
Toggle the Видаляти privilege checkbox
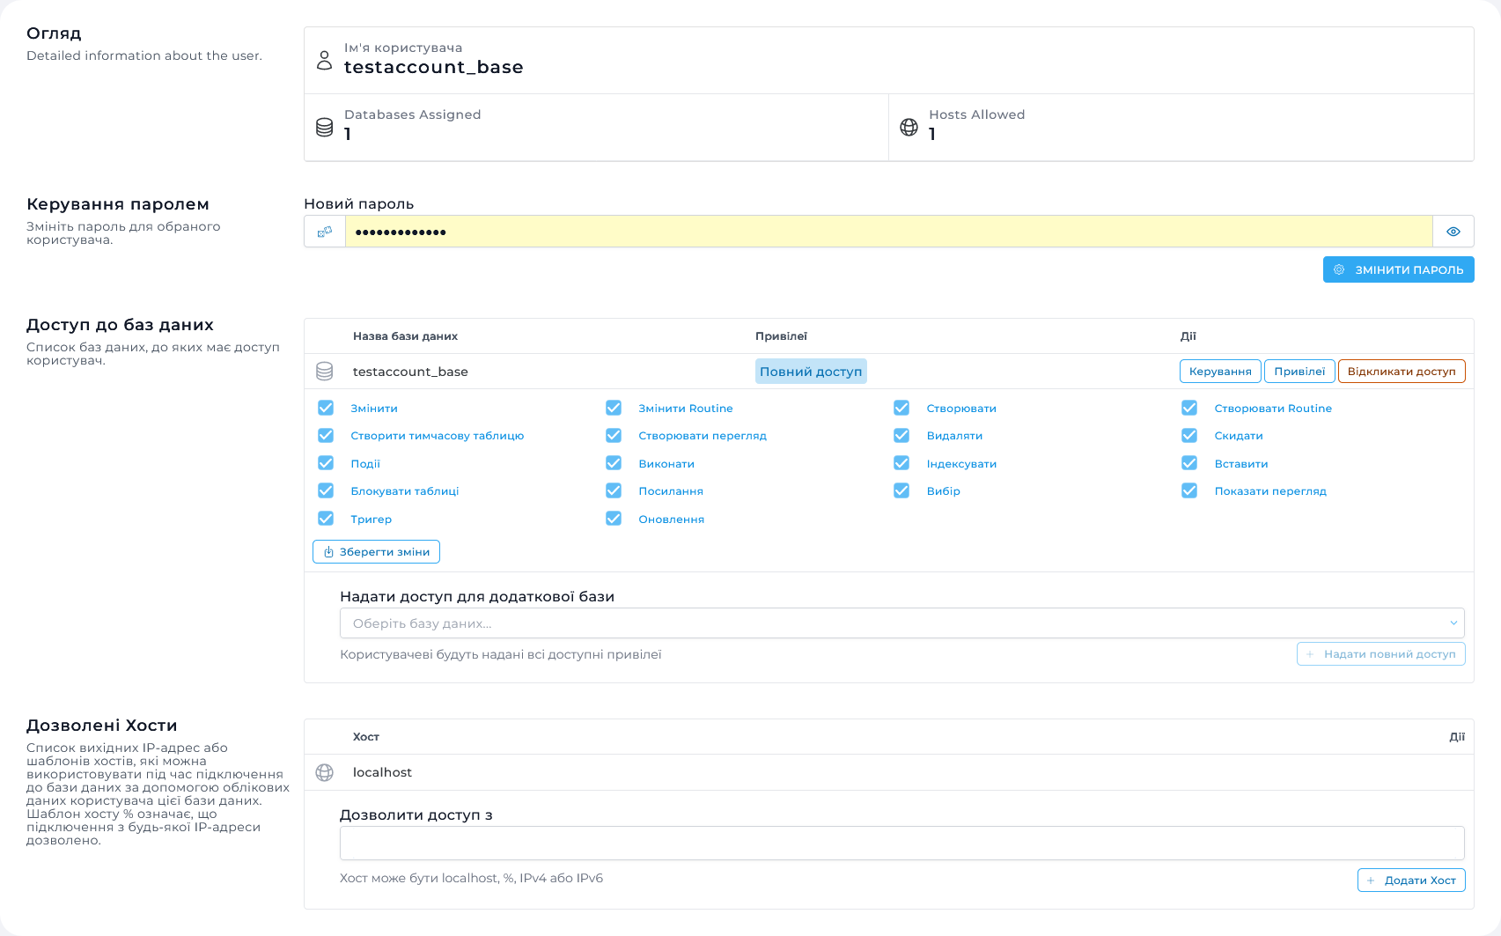pyautogui.click(x=901, y=436)
